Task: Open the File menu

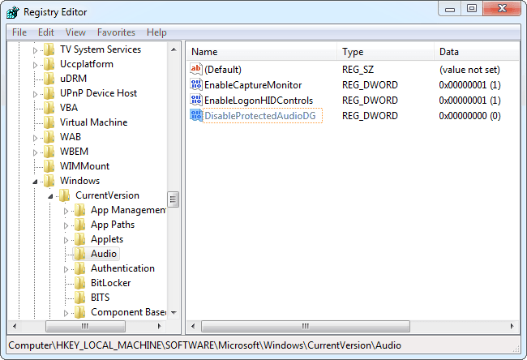Action: [x=19, y=32]
